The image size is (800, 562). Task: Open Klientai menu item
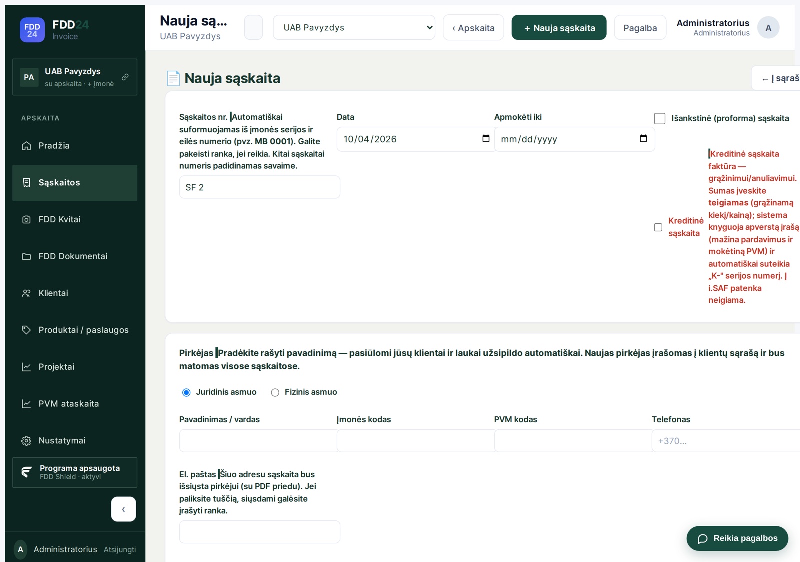[x=75, y=293]
